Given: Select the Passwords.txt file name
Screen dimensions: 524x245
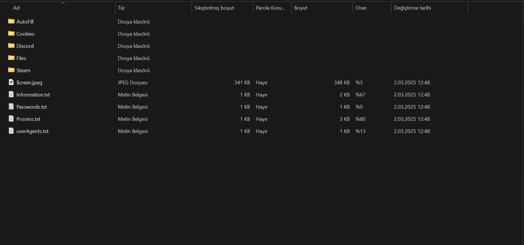Looking at the screenshot, I should pos(32,107).
